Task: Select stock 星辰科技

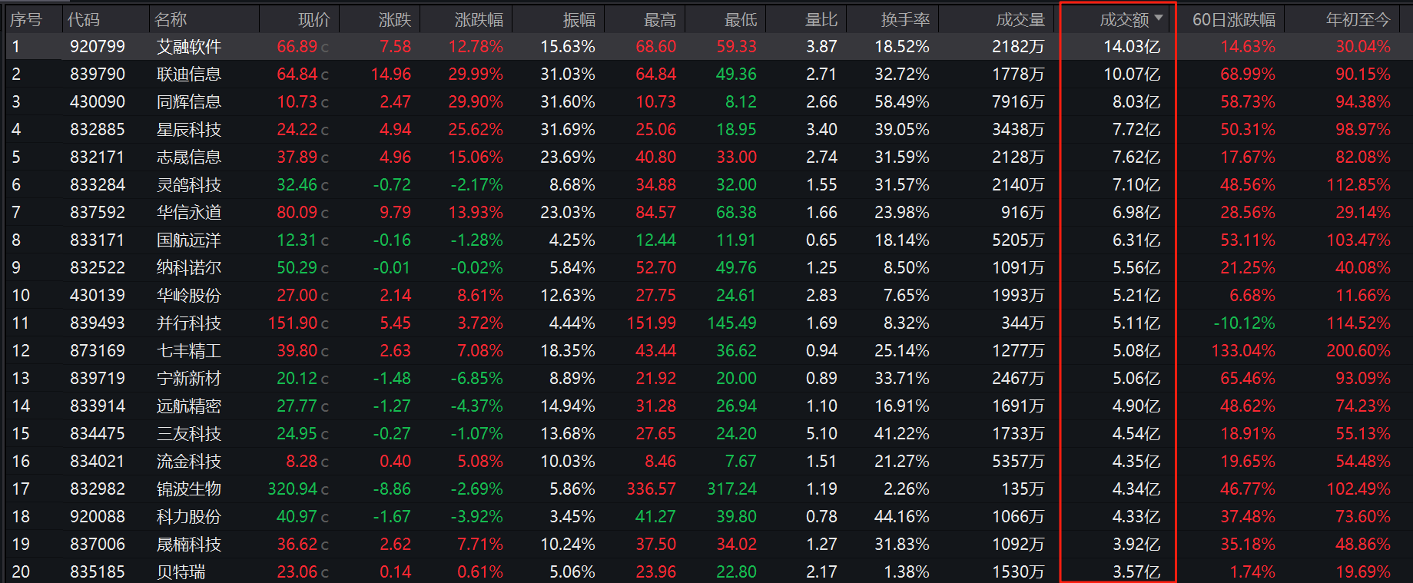Action: [x=189, y=130]
